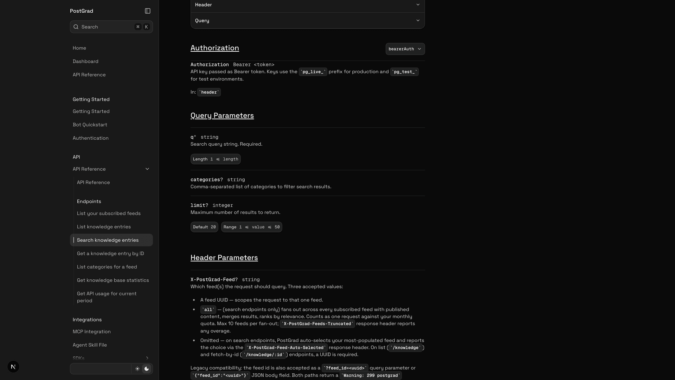Jump to Header Parameters heading anchor
Screen dimensions: 675x380
224,258
